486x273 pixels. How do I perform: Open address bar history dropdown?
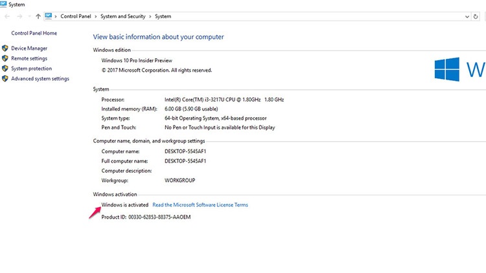coord(467,17)
